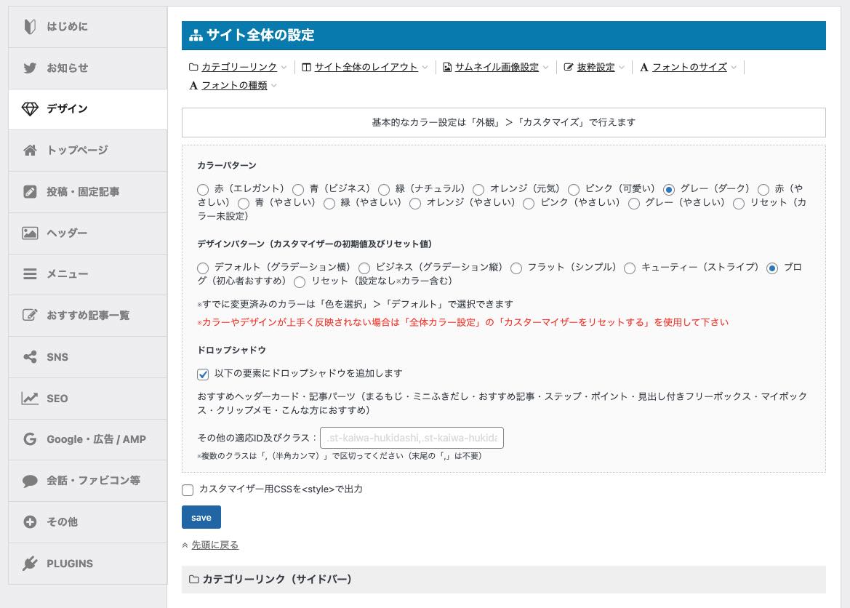
Task: Click the image icon beside ヘッダー
Action: click(x=30, y=233)
